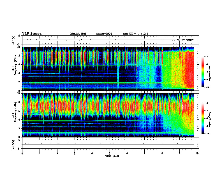Click the '4' tick on ch.1 frequency axis
The image size is (222, 172).
[19, 73]
